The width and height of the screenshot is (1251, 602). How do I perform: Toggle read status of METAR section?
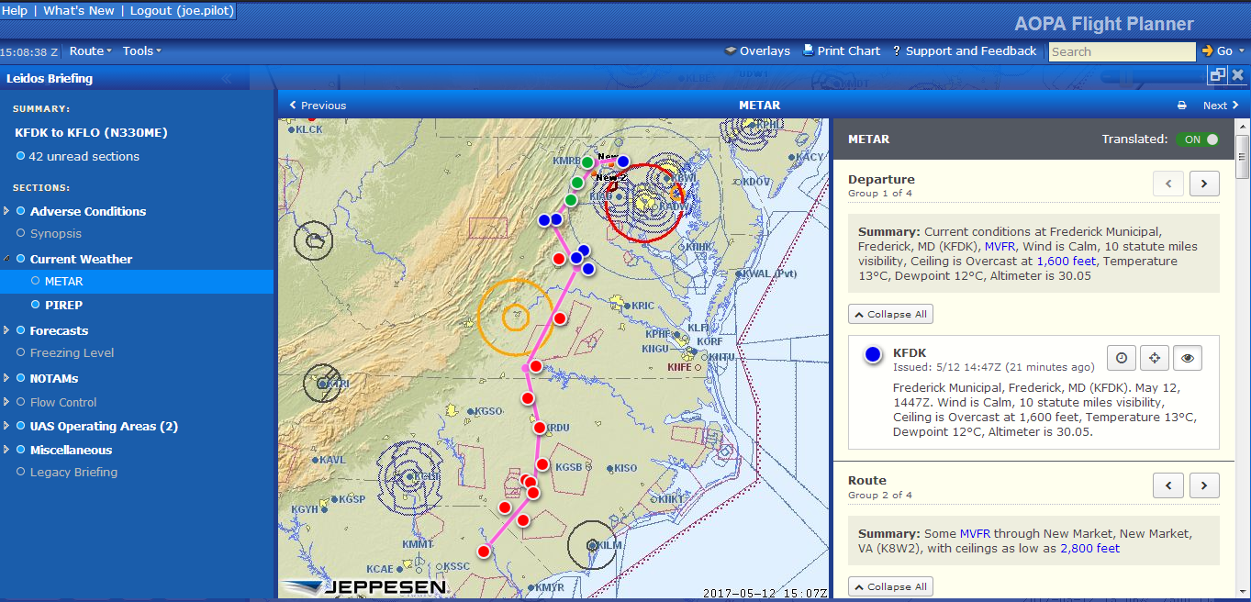(36, 281)
